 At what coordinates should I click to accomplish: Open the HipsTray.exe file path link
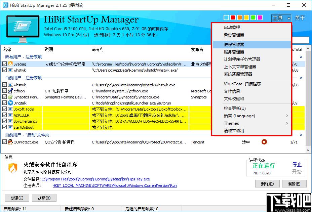95,179
